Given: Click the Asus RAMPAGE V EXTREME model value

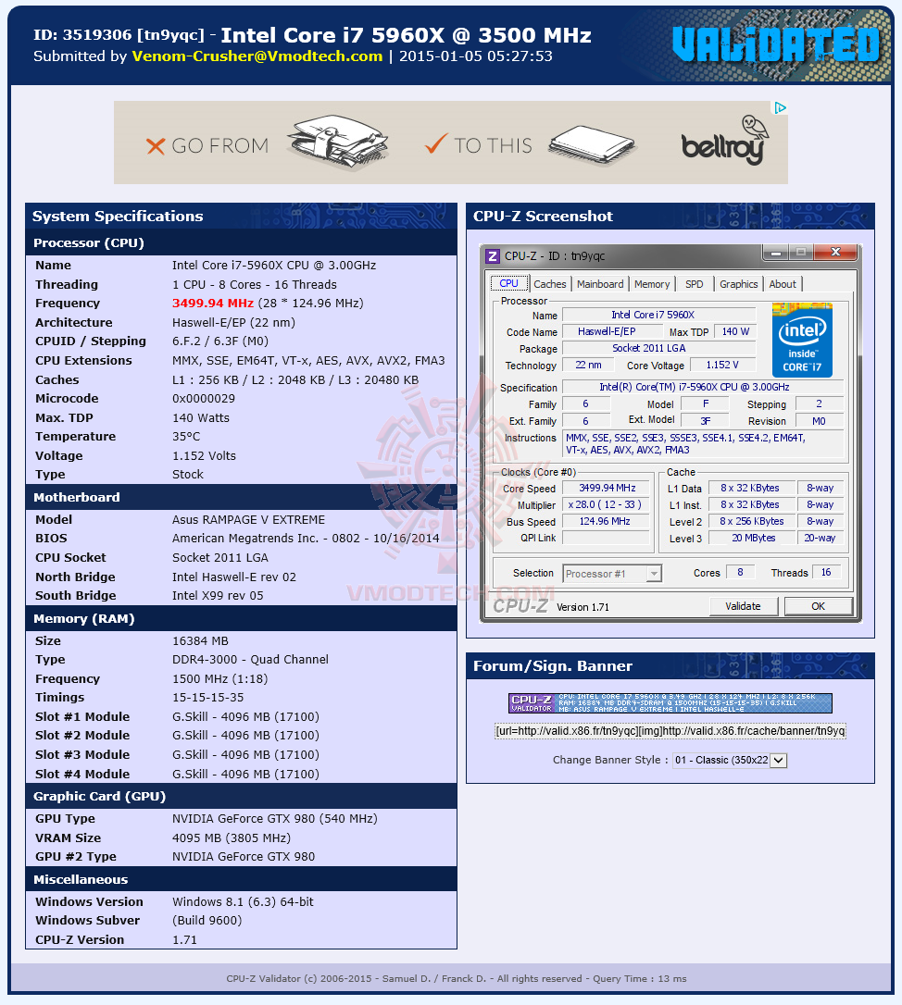Looking at the screenshot, I should pyautogui.click(x=248, y=520).
